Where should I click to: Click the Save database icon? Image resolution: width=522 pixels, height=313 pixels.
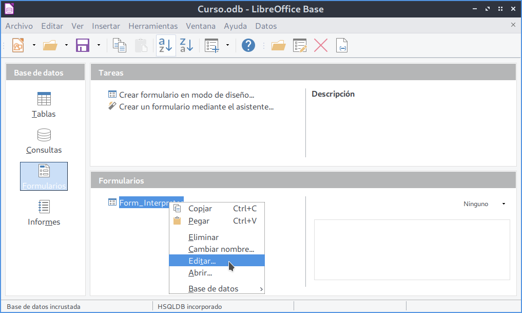click(x=83, y=45)
